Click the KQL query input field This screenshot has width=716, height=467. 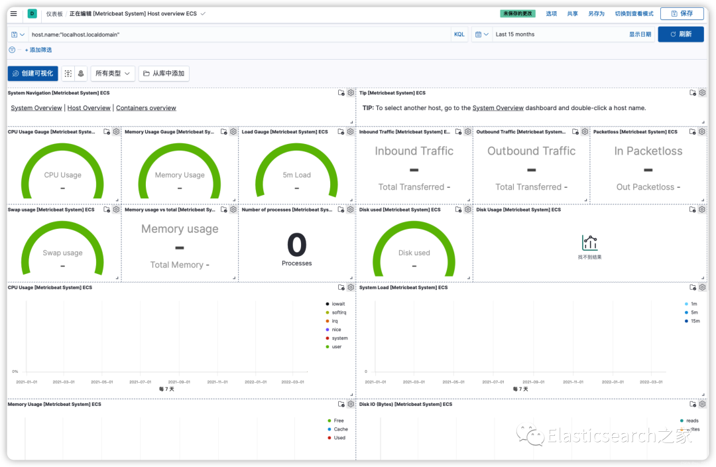[240, 34]
